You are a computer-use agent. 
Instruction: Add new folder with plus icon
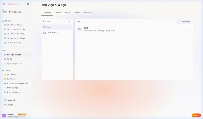(x=70, y=21)
